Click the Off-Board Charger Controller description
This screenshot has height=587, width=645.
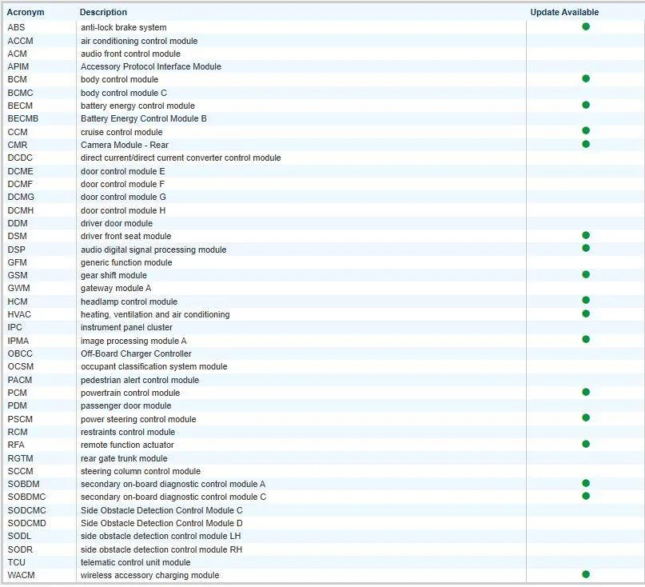136,353
